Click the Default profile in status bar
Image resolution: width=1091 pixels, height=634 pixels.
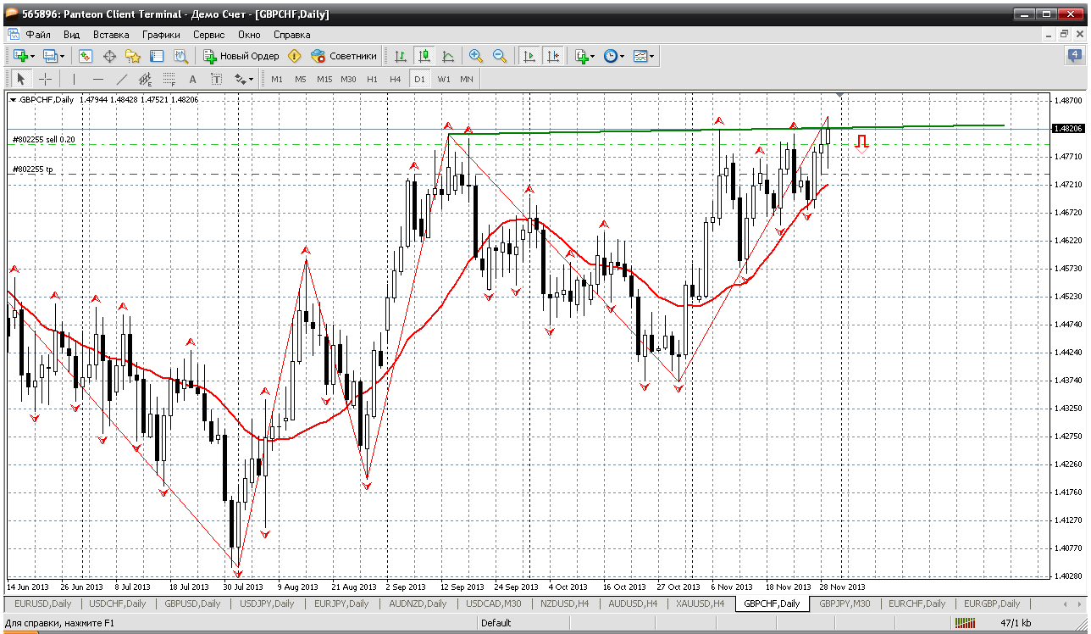[x=496, y=623]
